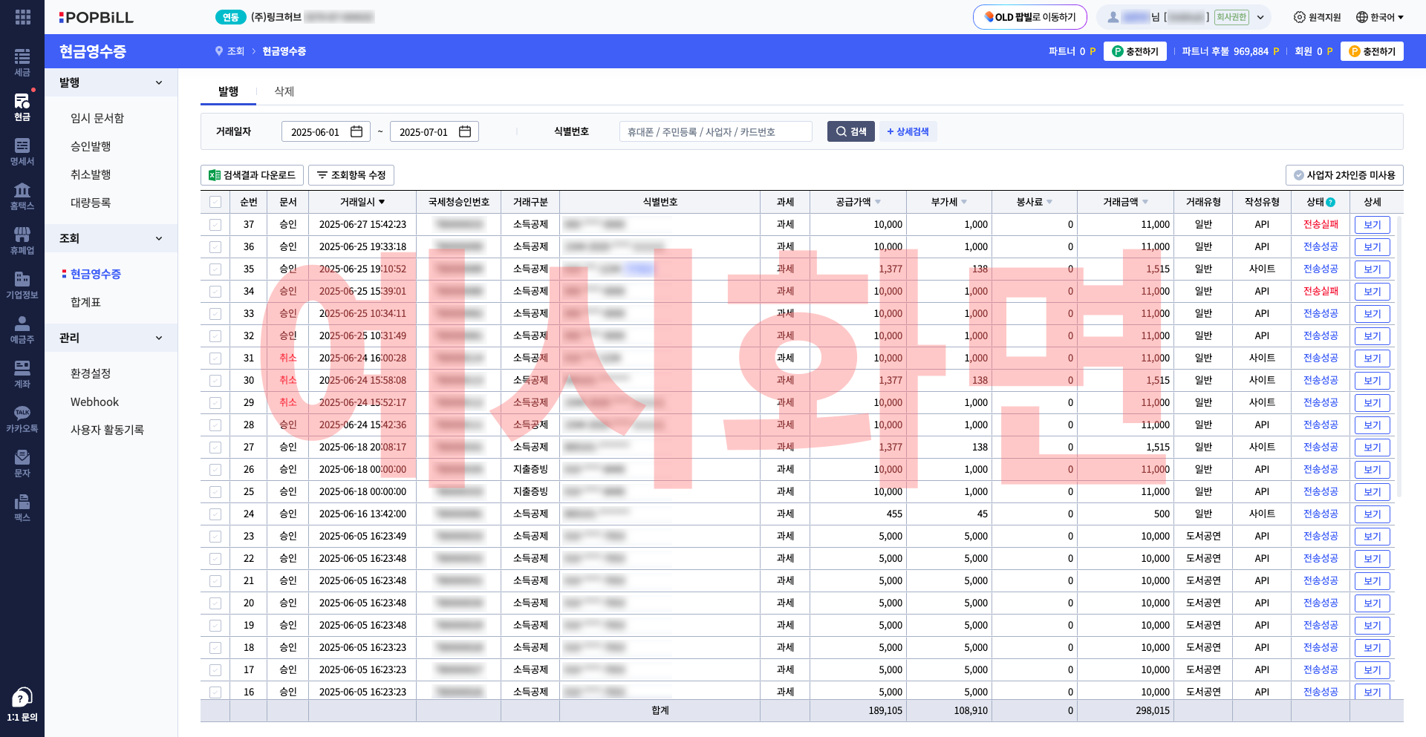Open 대량등록 menu item
The image size is (1426, 737).
pyautogui.click(x=91, y=203)
